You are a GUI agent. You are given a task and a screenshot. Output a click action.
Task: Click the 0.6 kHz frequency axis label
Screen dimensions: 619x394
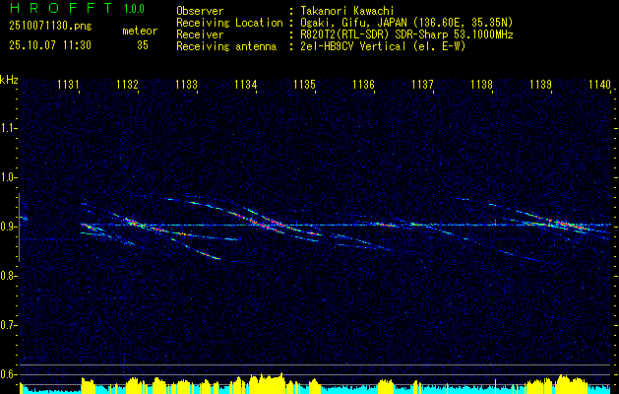tap(8, 374)
